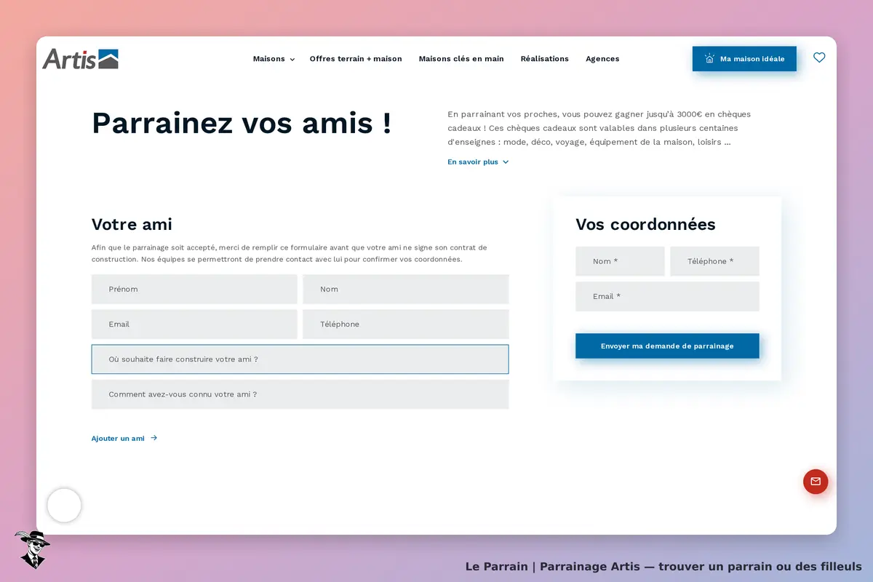Click Comment avez-vous connu votre ami field
Viewport: 873px width, 582px height.
300,394
